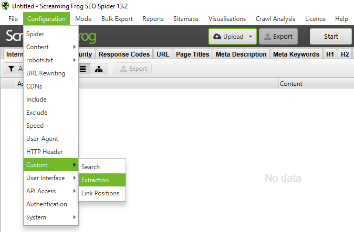The width and height of the screenshot is (354, 232).
Task: Close the Configuration menu
Action: tap(46, 19)
